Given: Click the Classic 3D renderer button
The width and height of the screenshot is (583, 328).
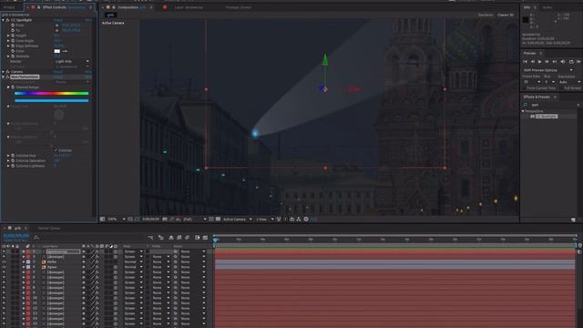Looking at the screenshot, I should [x=506, y=15].
